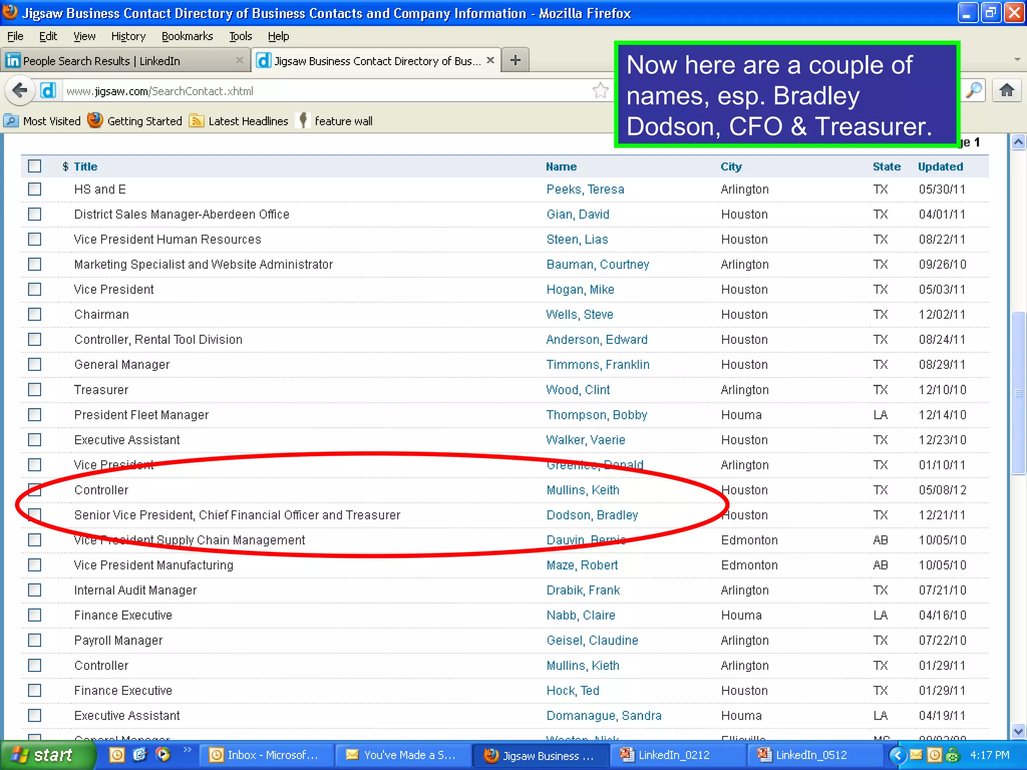1027x770 pixels.
Task: Open the View menu
Action: (x=84, y=36)
